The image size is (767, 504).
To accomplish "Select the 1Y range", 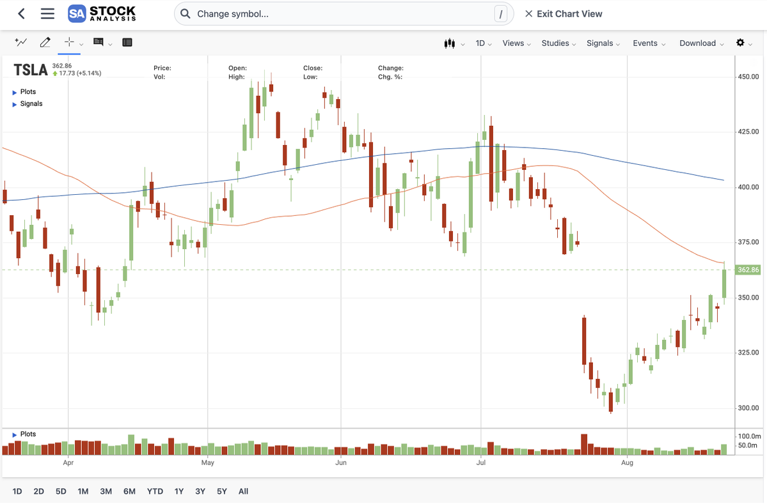I will [x=178, y=491].
